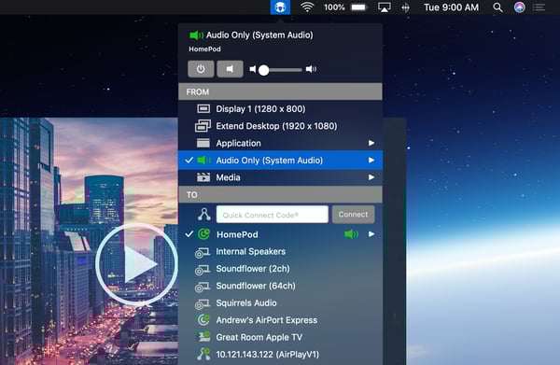The image size is (560, 365).
Task: Select Great Room Apple TV destination
Action: coord(280,338)
